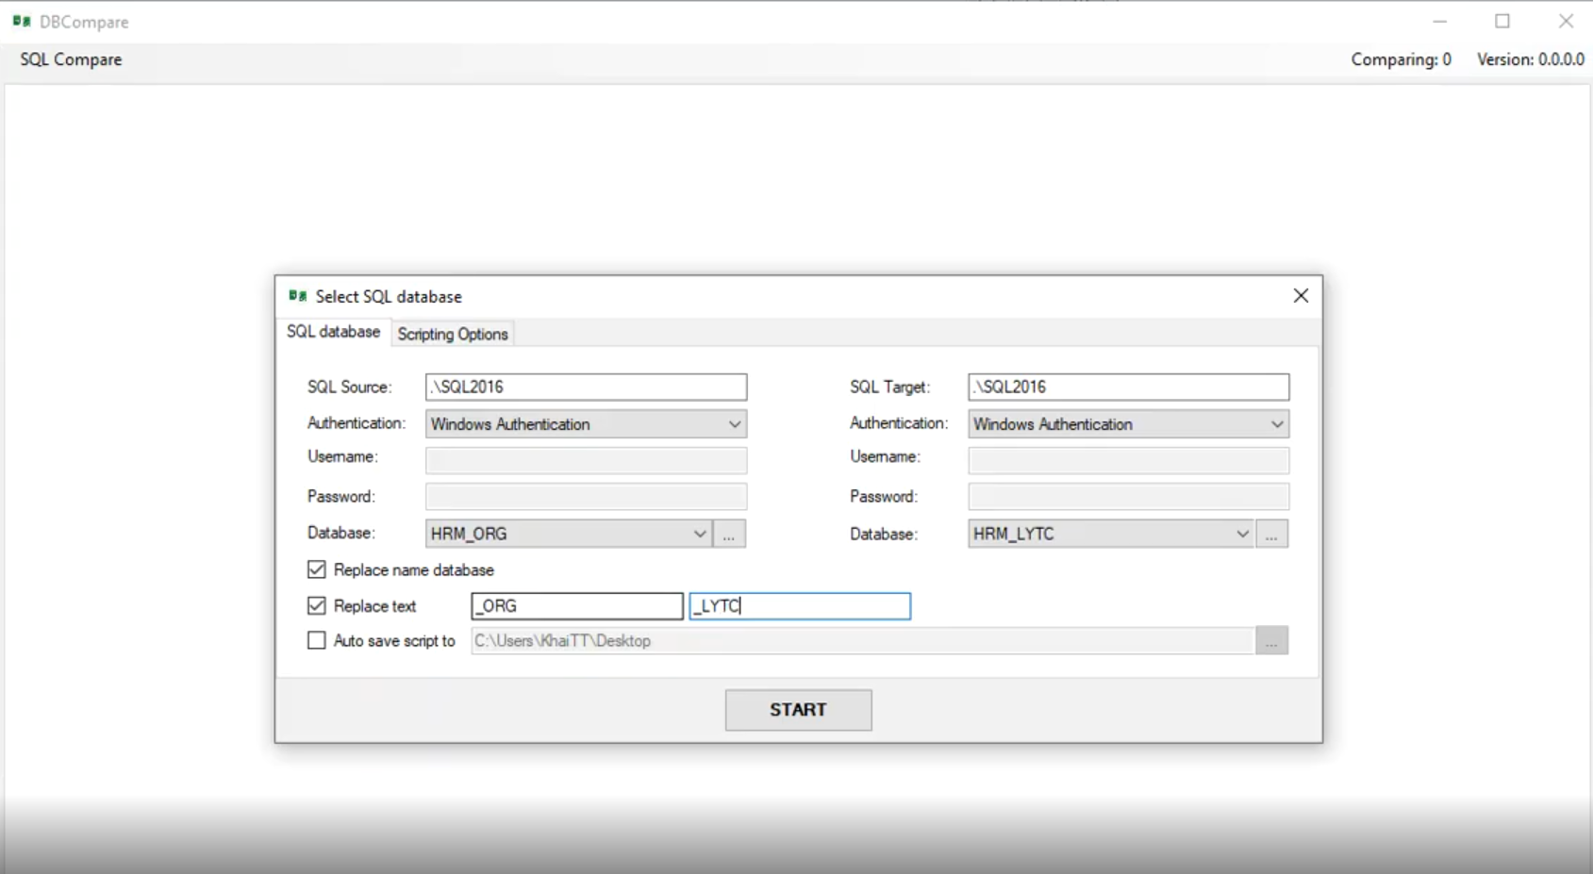Maximize the DBCompare window

(x=1502, y=21)
